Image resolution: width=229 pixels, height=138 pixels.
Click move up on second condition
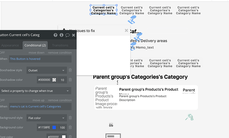pos(38,100)
